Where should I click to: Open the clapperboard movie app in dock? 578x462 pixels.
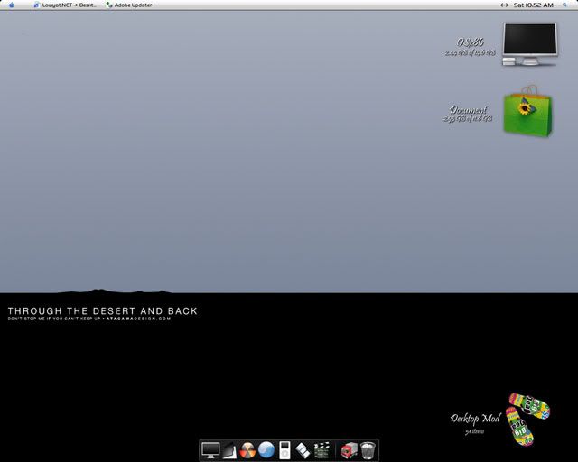(321, 449)
